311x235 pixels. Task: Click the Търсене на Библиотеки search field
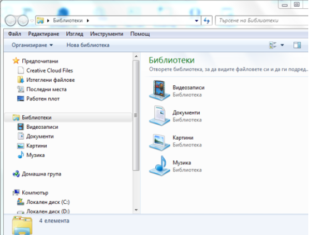[x=262, y=21]
